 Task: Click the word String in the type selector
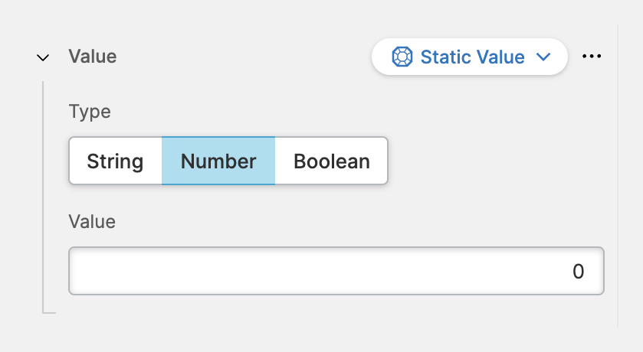[115, 161]
